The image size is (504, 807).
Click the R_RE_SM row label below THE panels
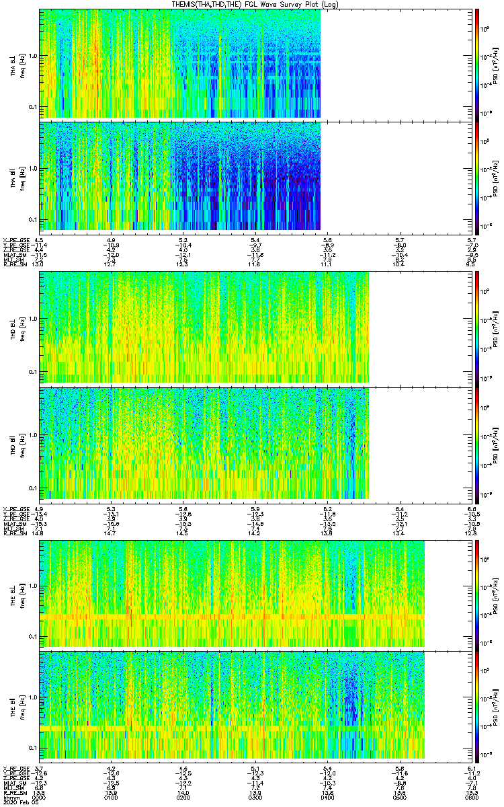click(x=16, y=792)
